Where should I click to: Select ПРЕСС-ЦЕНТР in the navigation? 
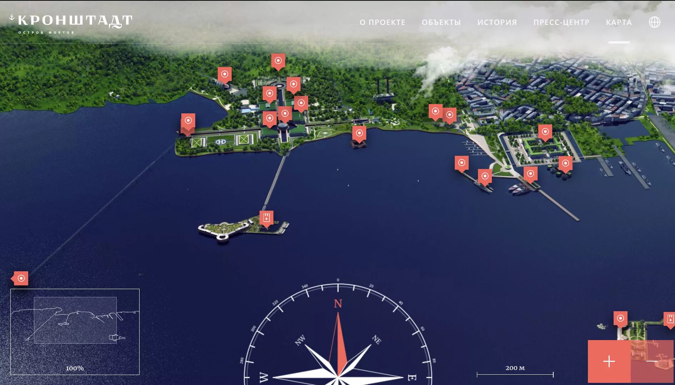point(561,22)
